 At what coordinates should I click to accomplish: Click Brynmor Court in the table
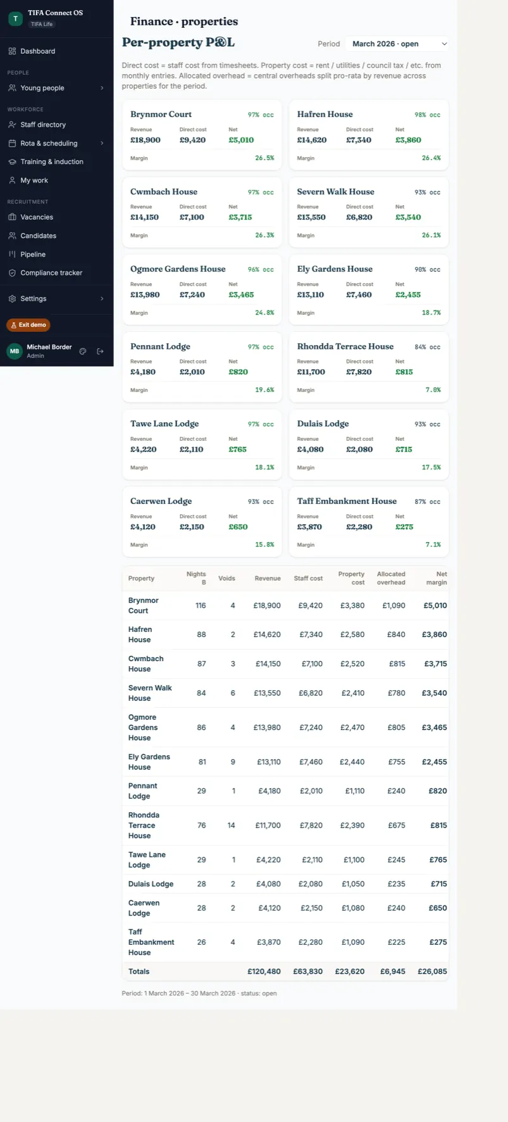(x=144, y=606)
